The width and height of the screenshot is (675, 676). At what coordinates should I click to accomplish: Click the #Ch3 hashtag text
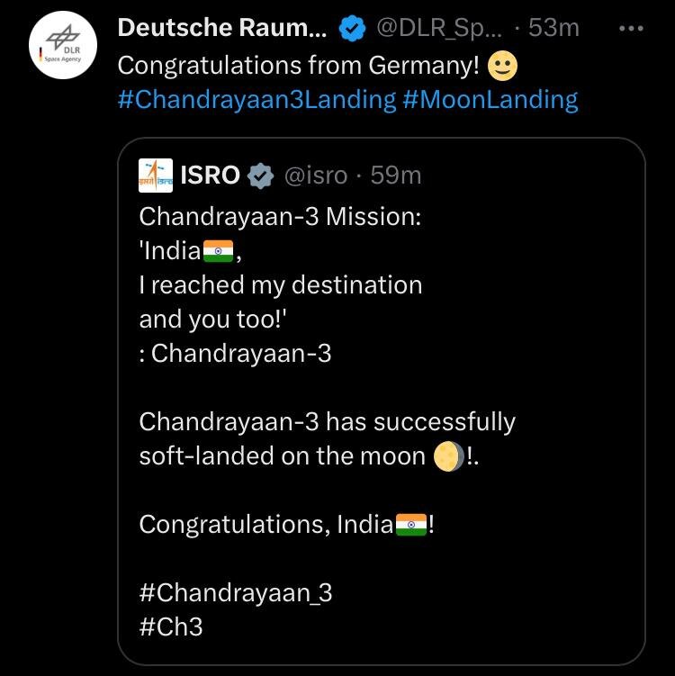point(171,626)
